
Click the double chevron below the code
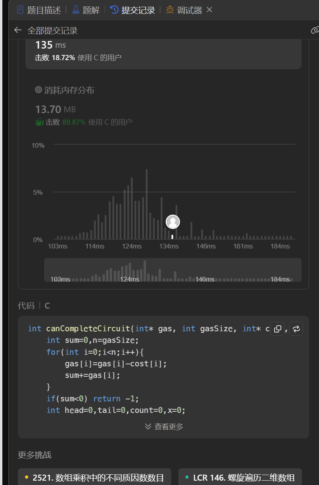point(148,426)
